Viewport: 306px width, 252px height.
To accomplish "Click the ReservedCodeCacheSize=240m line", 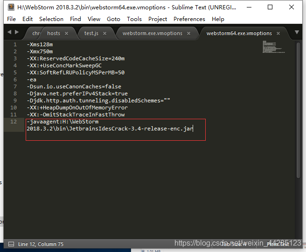I will pos(76,59).
